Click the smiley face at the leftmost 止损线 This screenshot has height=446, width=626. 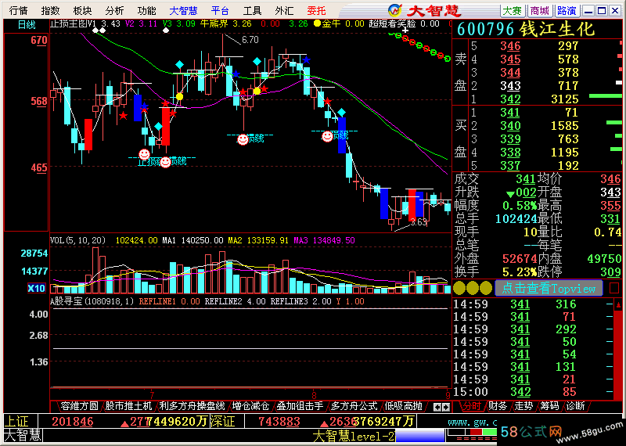pos(144,154)
